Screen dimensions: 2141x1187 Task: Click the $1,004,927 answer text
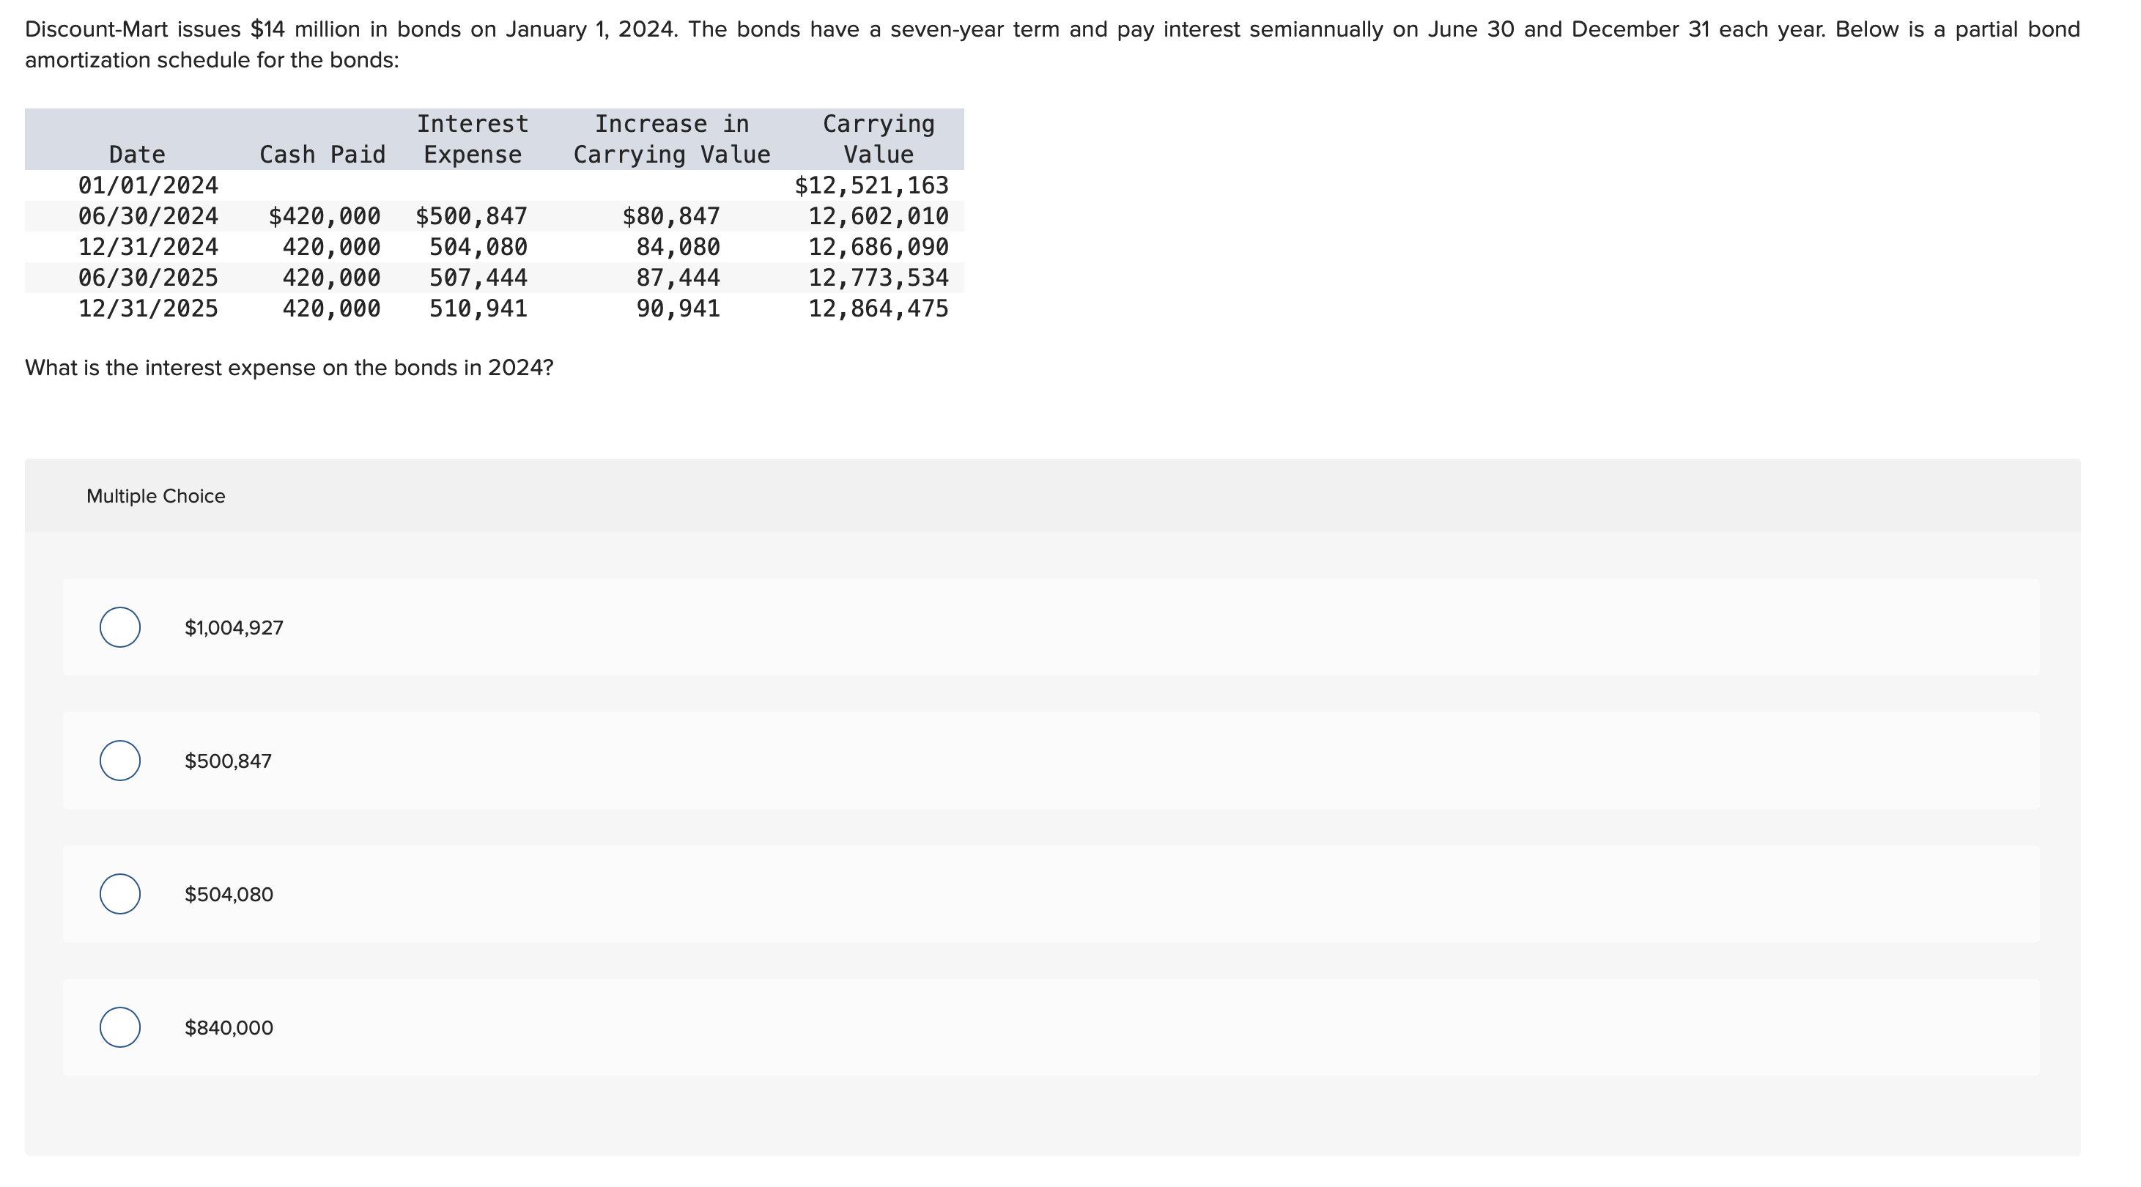[x=234, y=628]
